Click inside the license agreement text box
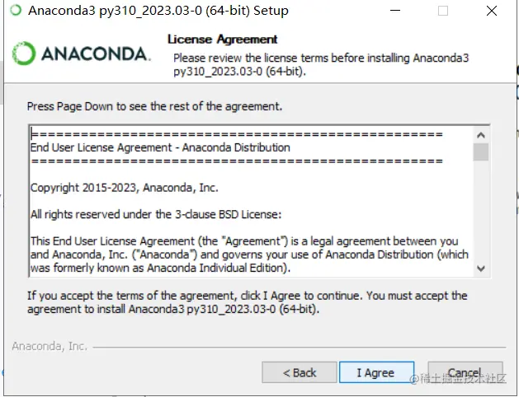This screenshot has height=397, width=519. click(x=252, y=201)
